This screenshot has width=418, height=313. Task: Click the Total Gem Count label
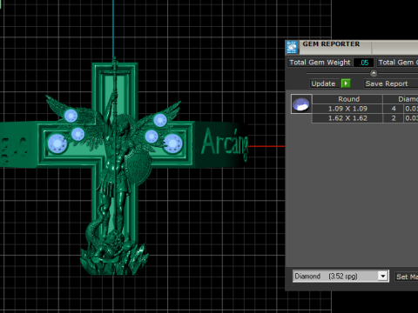pyautogui.click(x=398, y=63)
